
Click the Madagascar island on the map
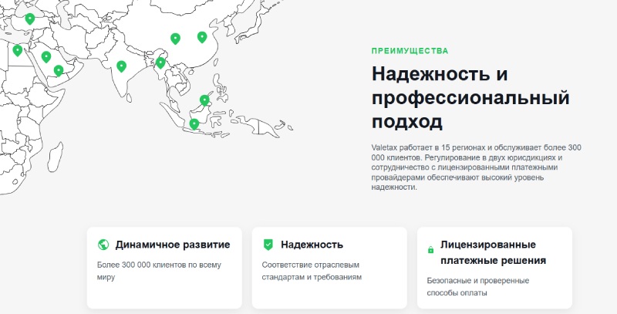coord(55,157)
